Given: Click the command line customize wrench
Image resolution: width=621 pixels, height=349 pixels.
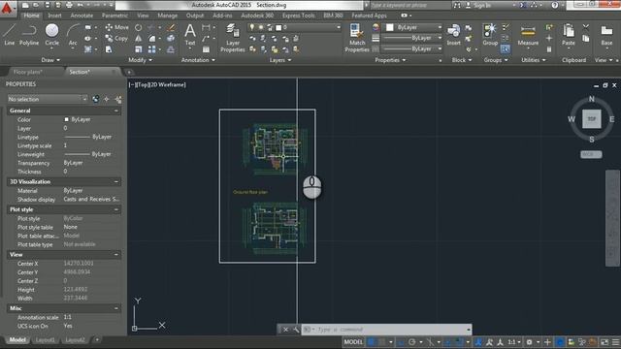Looking at the screenshot, I should tap(295, 330).
